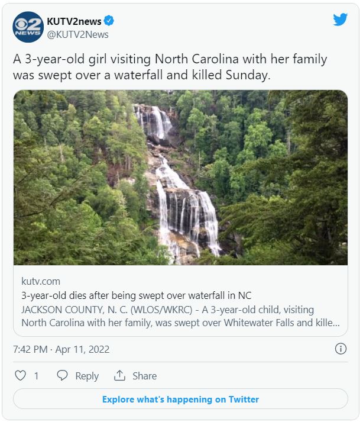Visit the kutv.com domain link

[x=41, y=281]
